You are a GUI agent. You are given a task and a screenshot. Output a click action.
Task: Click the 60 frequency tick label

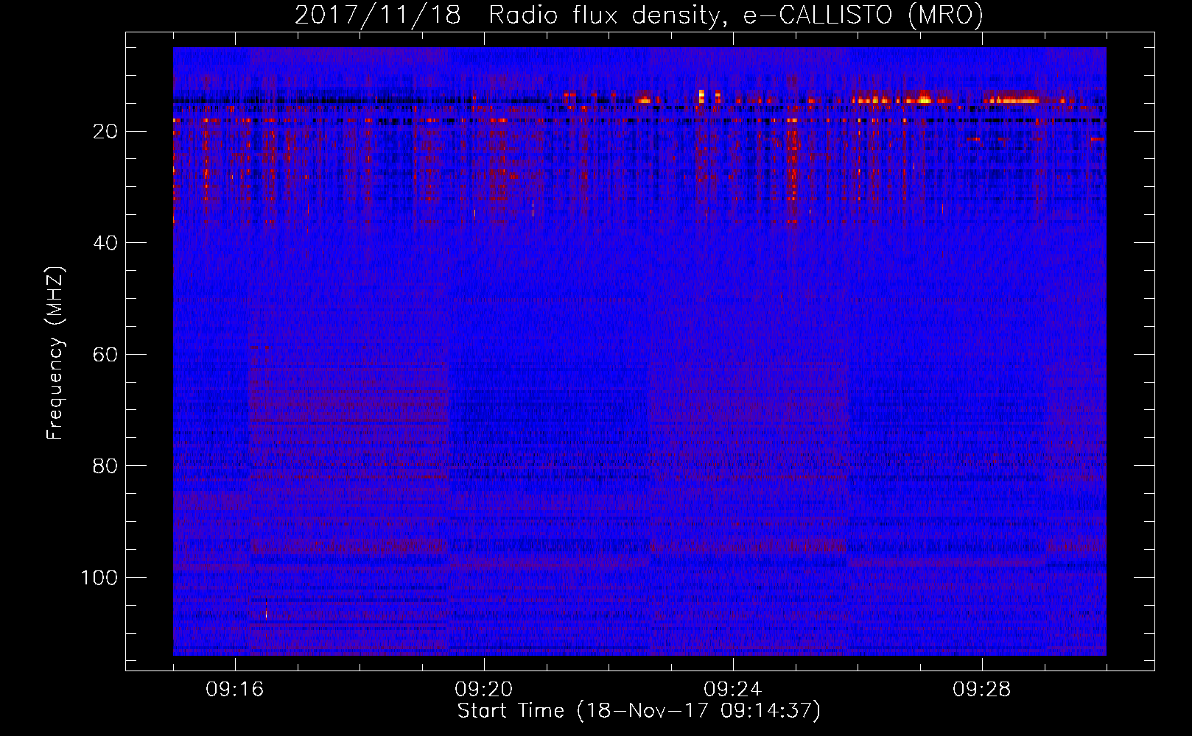coord(105,355)
